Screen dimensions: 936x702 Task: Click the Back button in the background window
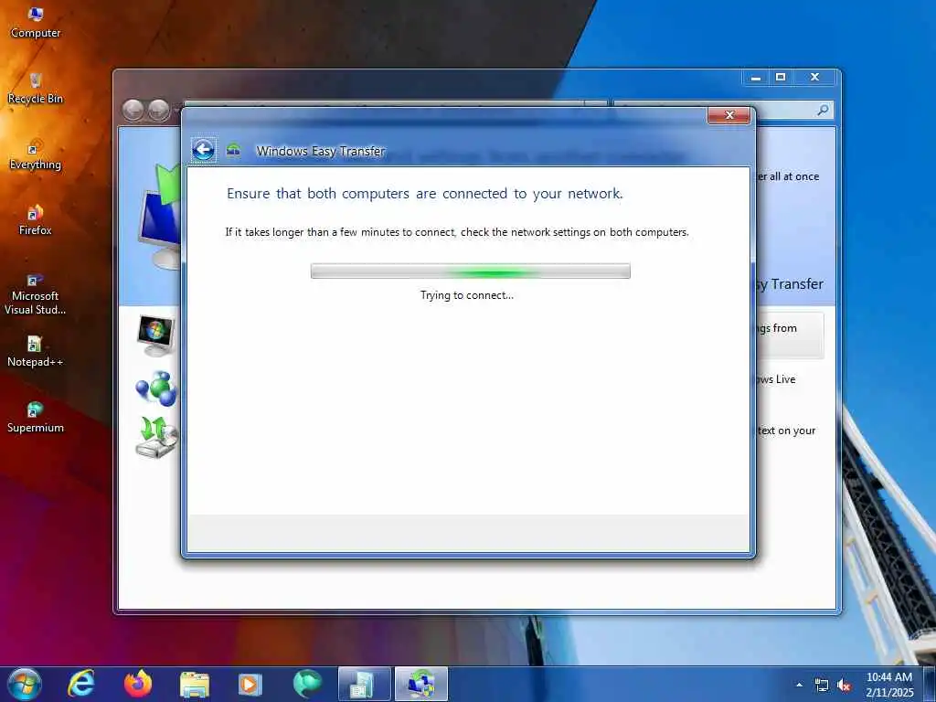[x=133, y=110]
